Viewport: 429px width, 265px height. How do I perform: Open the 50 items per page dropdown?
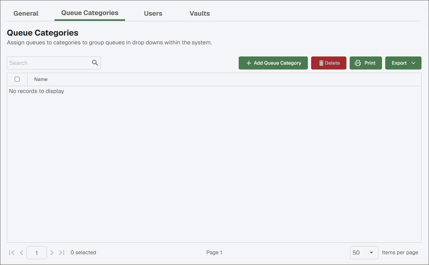tap(364, 253)
